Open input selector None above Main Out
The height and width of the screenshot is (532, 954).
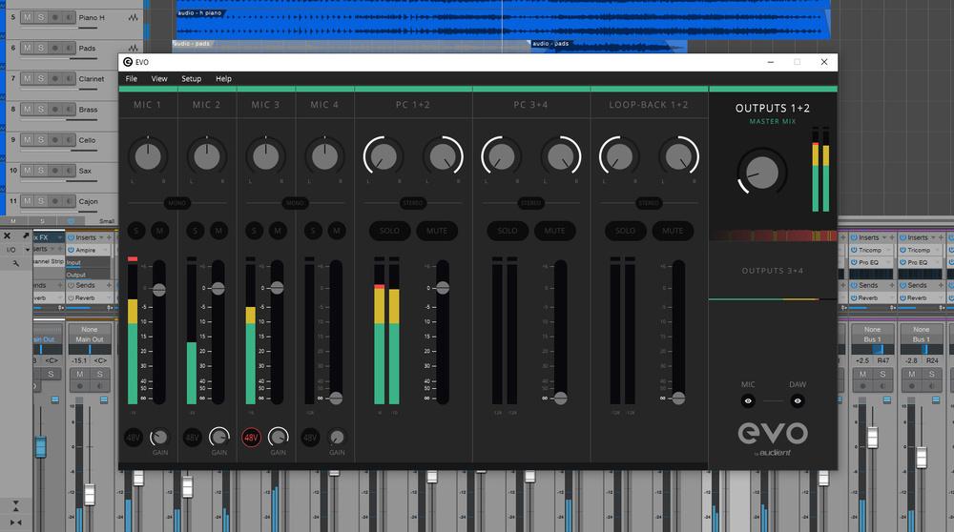click(x=90, y=330)
